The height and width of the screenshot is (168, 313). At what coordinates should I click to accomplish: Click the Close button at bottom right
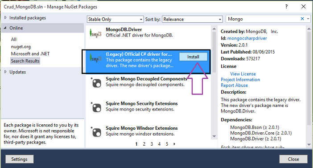pyautogui.click(x=293, y=159)
